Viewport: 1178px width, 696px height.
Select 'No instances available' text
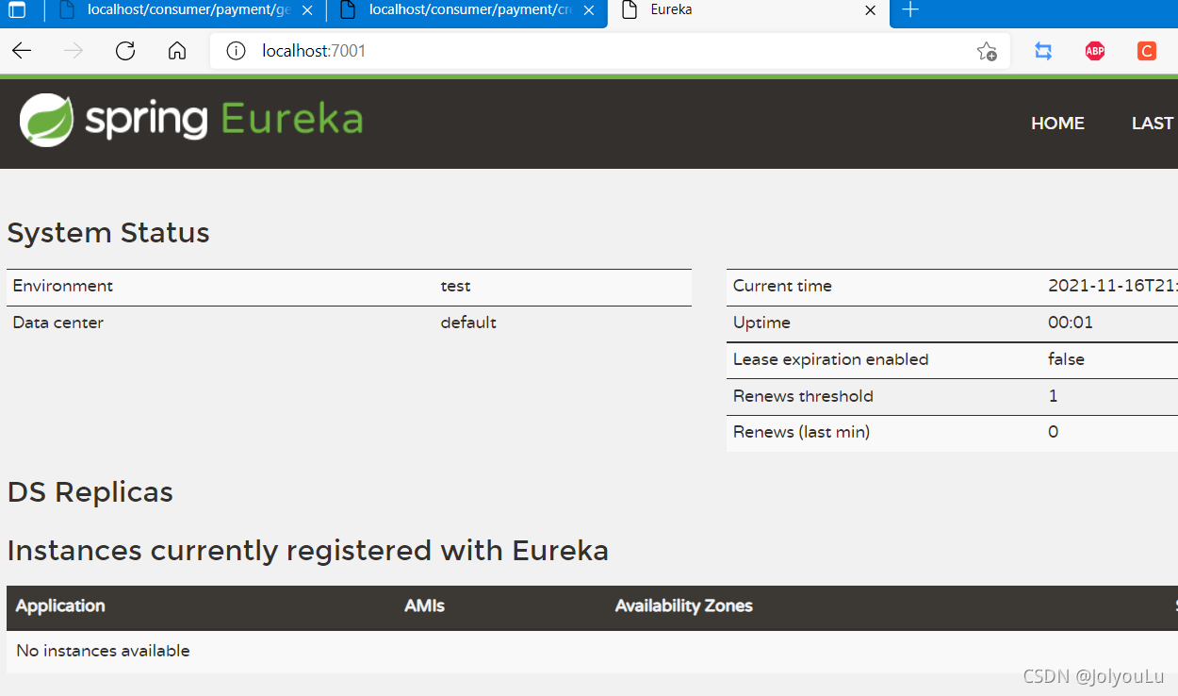pyautogui.click(x=103, y=651)
